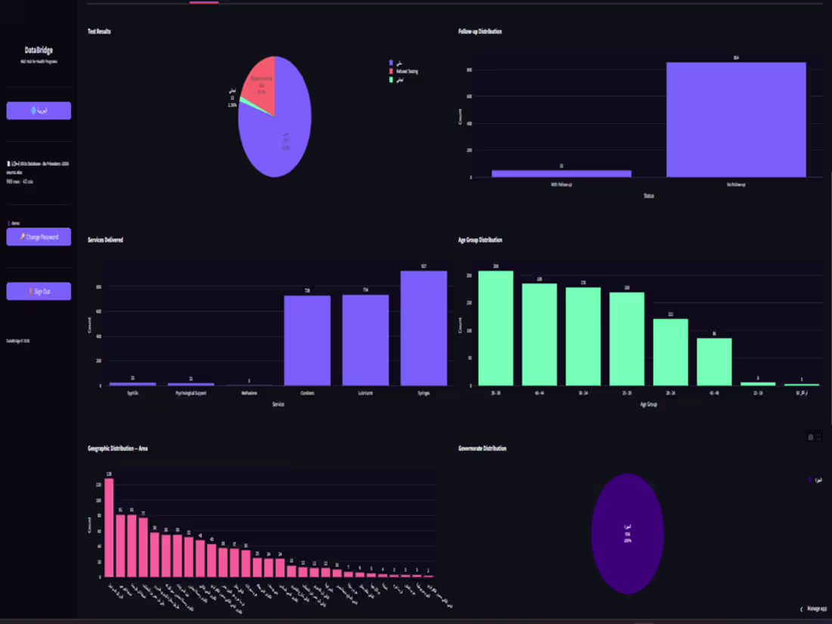This screenshot has height=624, width=832.
Task: Select the tallest pink Geographic bar
Action: (109, 527)
